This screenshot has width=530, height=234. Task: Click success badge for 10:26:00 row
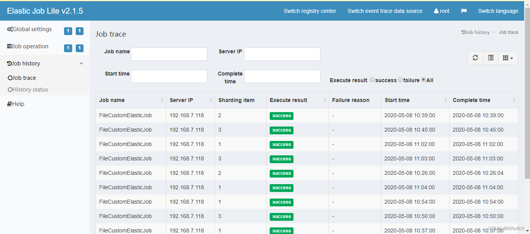tap(281, 173)
